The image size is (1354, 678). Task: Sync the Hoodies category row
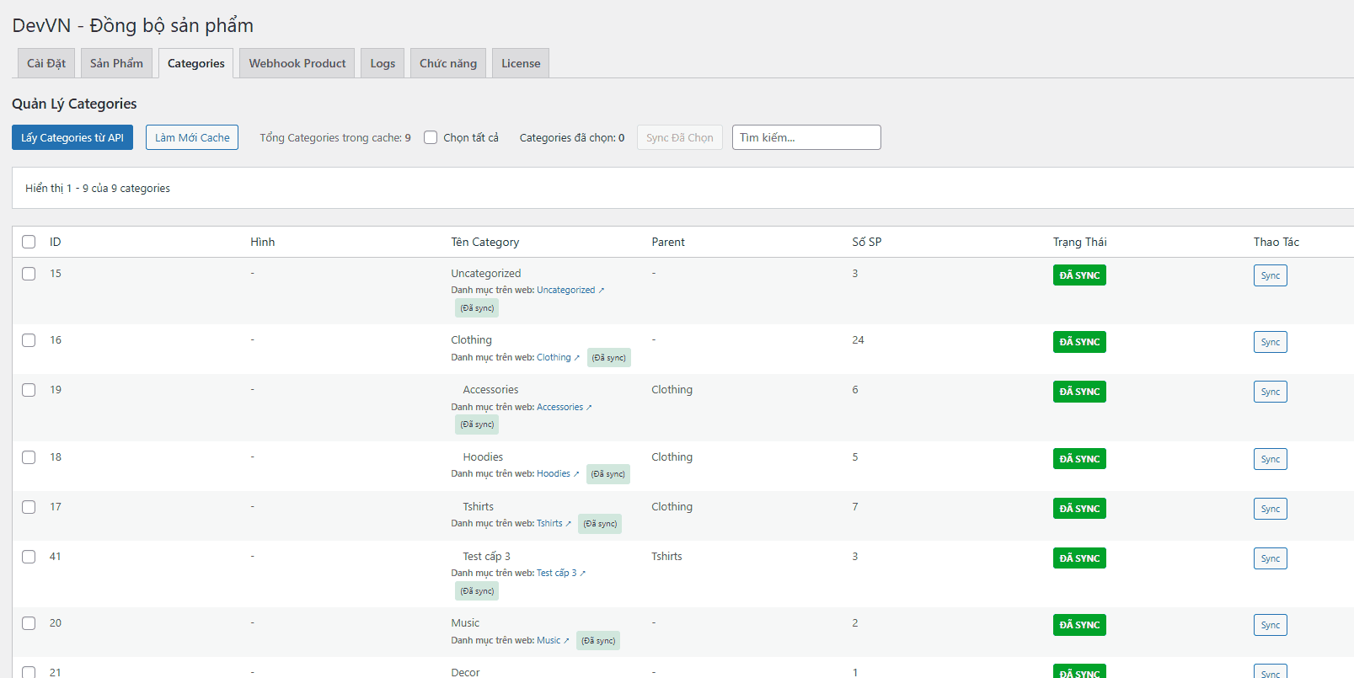(1270, 459)
